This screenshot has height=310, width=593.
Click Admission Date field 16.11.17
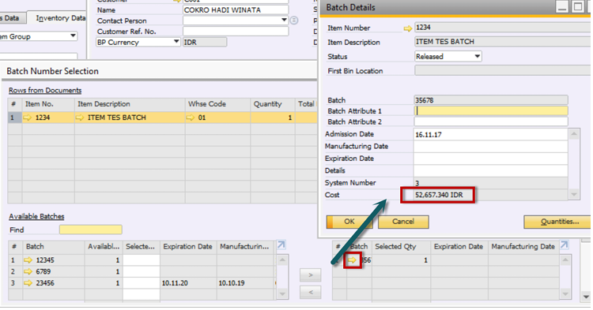490,135
